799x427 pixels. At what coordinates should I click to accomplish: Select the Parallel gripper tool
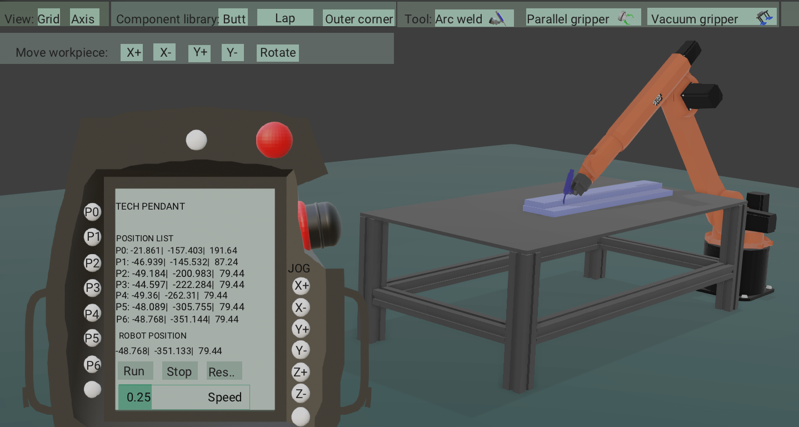(583, 18)
